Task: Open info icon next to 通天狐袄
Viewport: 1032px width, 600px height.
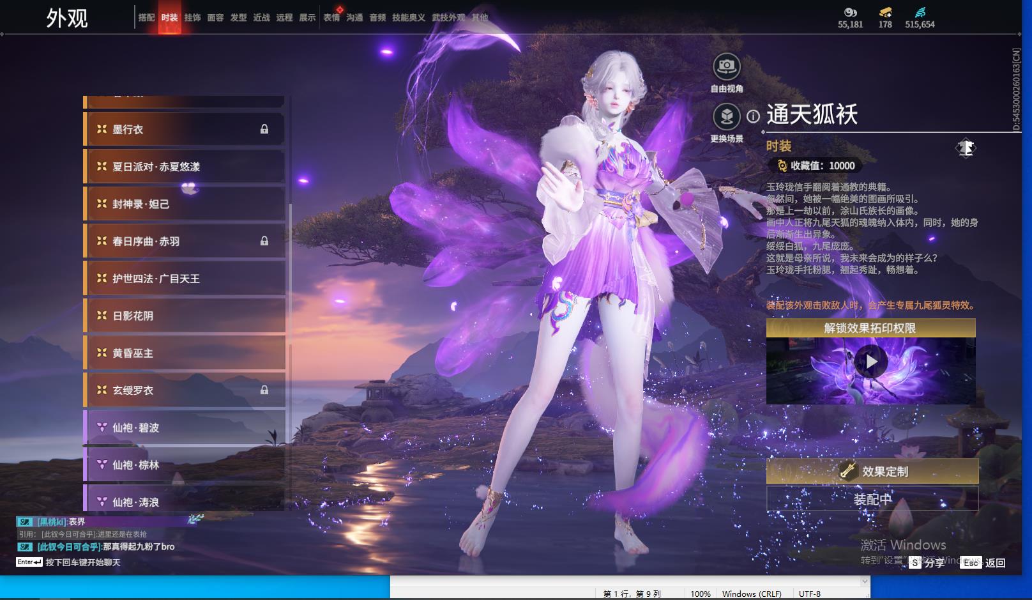Action: coord(754,116)
